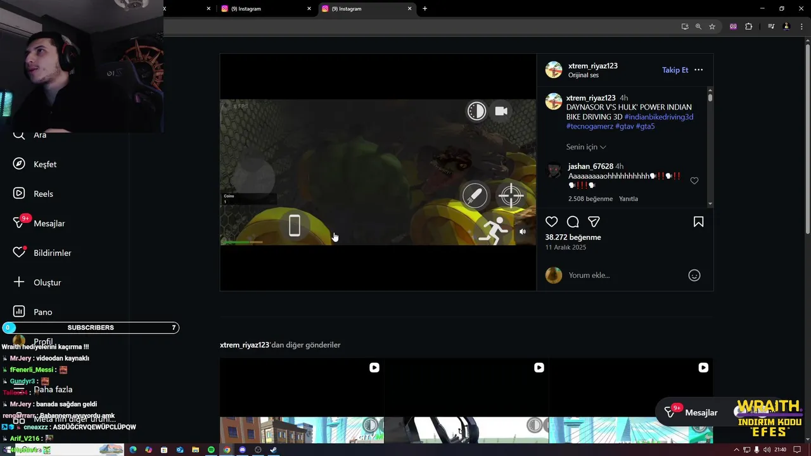Close the active Instagram tab
Image resolution: width=811 pixels, height=456 pixels.
pos(409,9)
